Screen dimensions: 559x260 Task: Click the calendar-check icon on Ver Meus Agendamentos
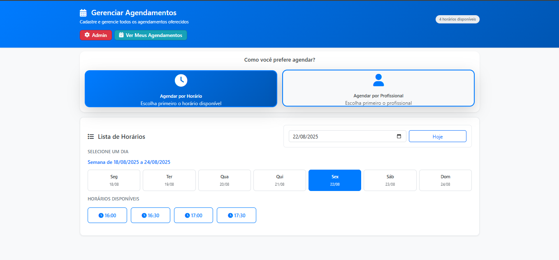pos(121,35)
